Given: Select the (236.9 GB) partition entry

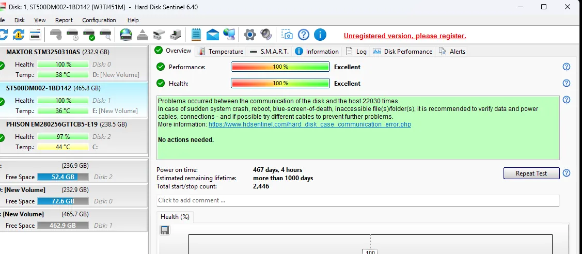Looking at the screenshot, I should pyautogui.click(x=73, y=171).
